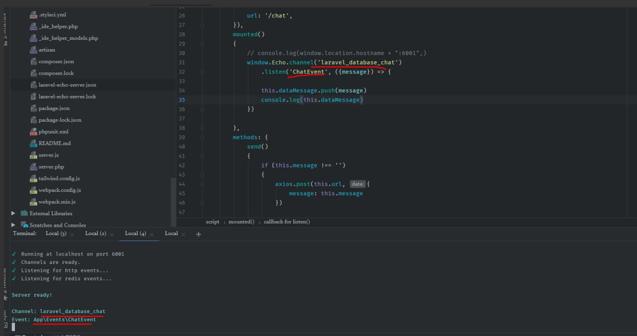Expand the External Libraries tree node
The width and height of the screenshot is (637, 336).
tap(13, 213)
